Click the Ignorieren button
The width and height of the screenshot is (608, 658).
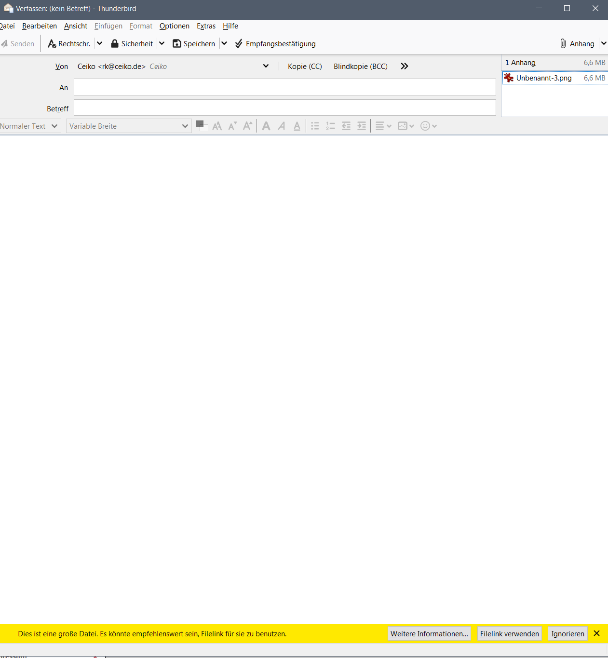[567, 634]
